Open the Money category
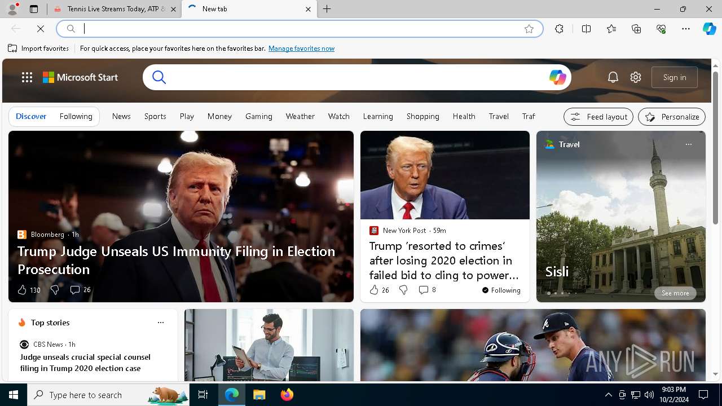722x406 pixels. [219, 116]
